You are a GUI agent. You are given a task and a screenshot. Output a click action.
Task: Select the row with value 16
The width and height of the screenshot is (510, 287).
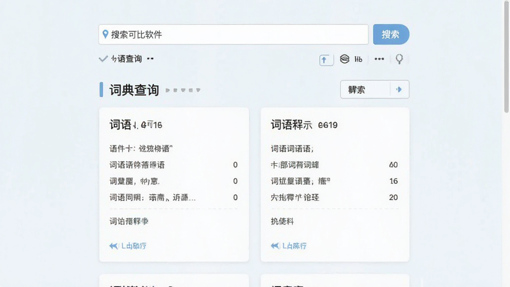pos(334,181)
